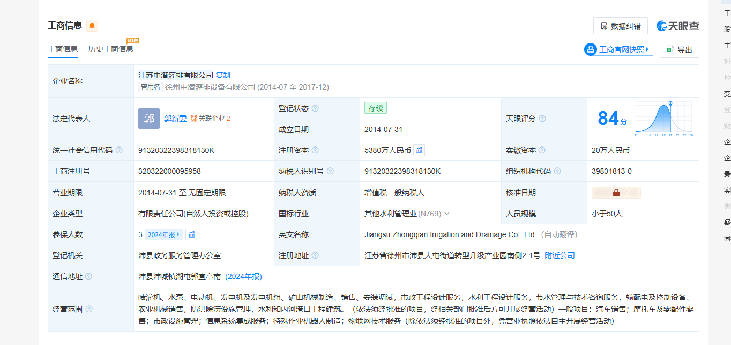
Task: Open the help icon beside 注册资本 label
Action: 315,150
